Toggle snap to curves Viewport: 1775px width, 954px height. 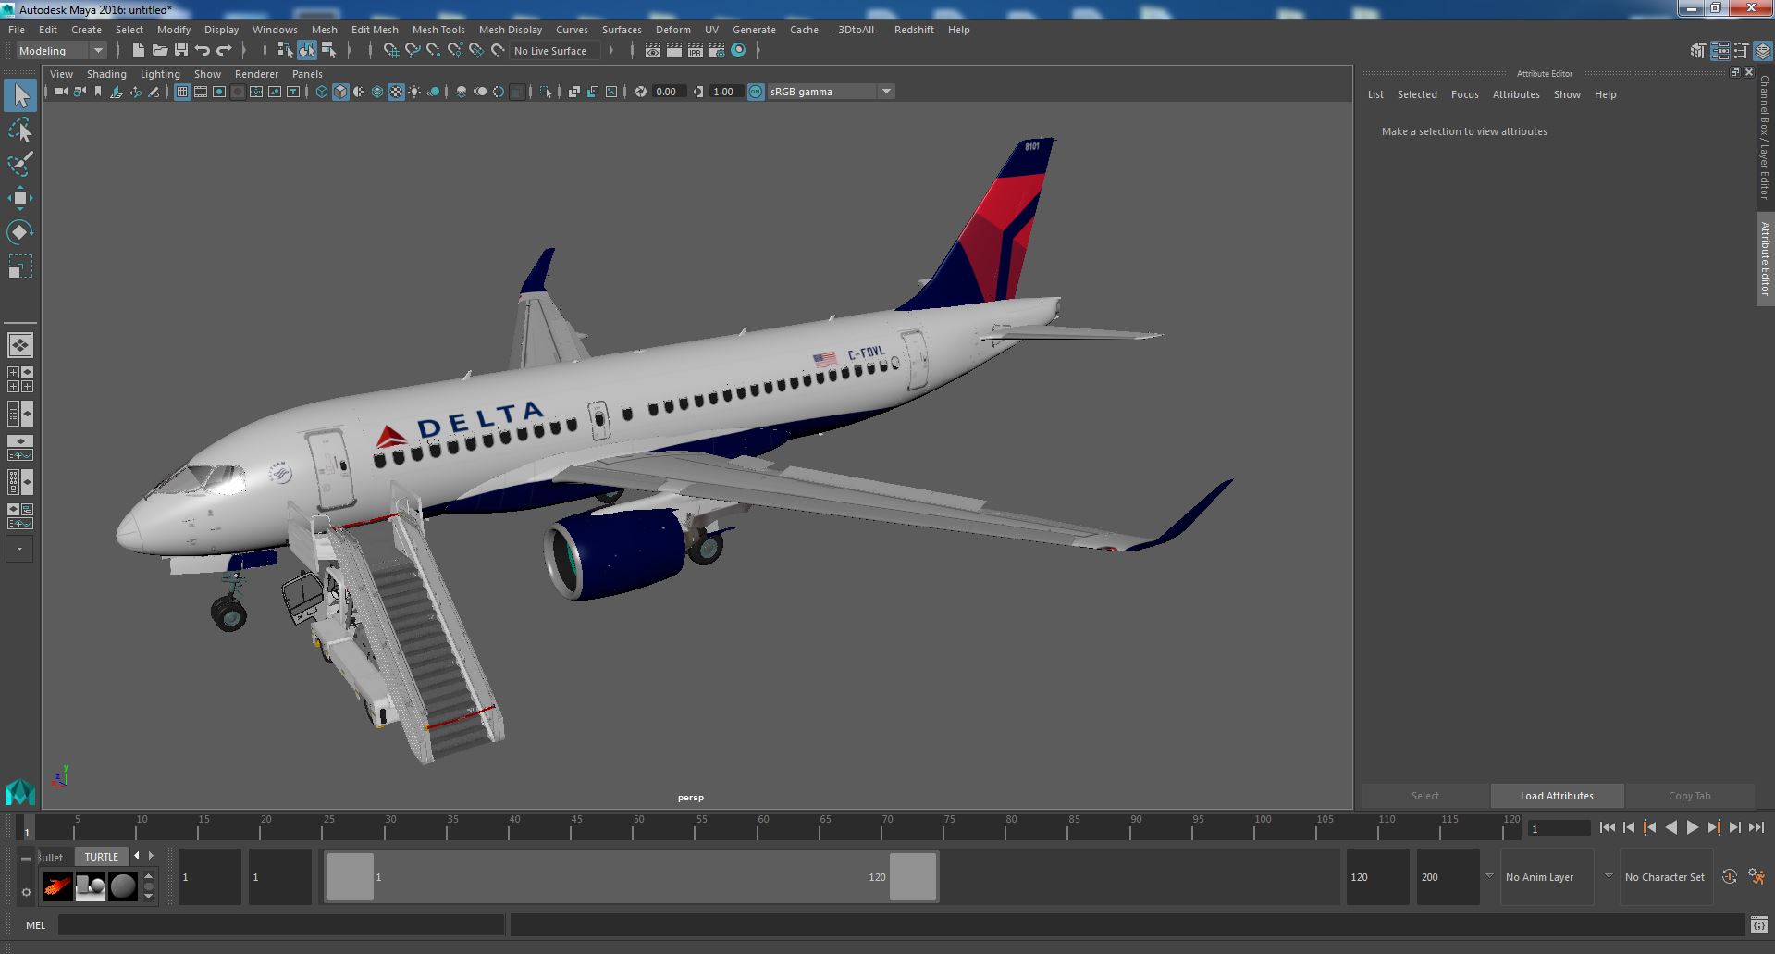(413, 51)
